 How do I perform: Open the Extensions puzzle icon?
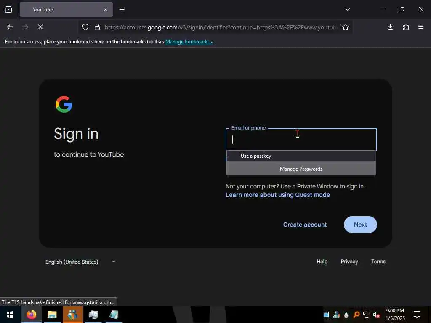(x=406, y=27)
